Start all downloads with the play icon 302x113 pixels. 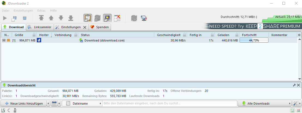click(x=5, y=18)
